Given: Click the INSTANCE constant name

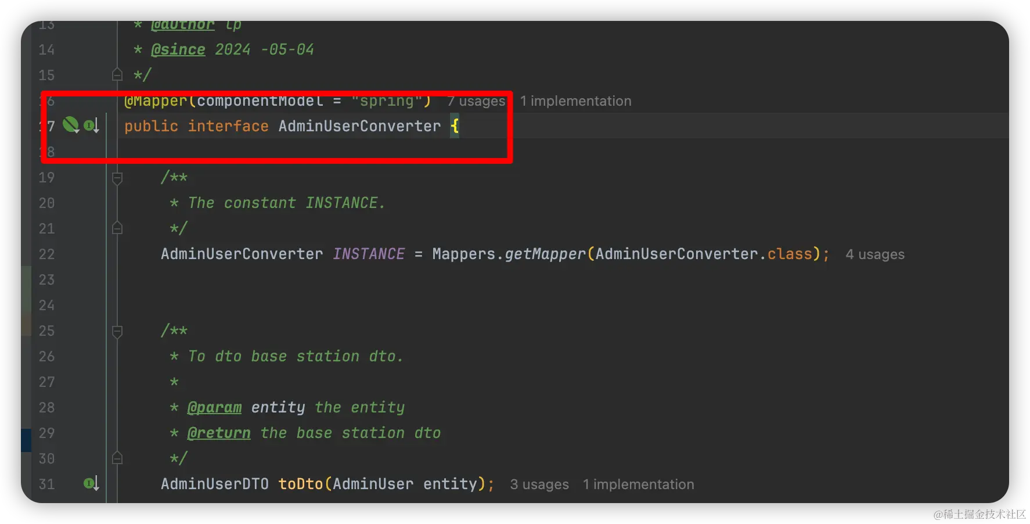Looking at the screenshot, I should [x=369, y=254].
